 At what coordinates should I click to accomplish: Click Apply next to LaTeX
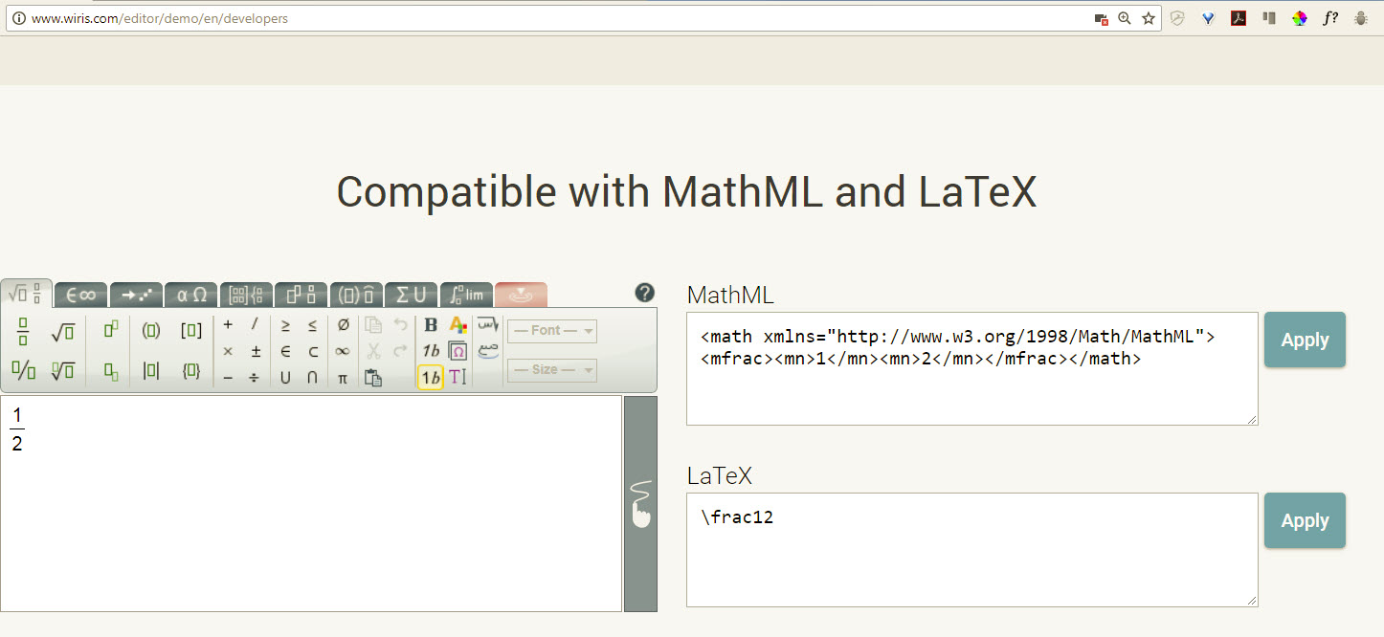pos(1305,520)
